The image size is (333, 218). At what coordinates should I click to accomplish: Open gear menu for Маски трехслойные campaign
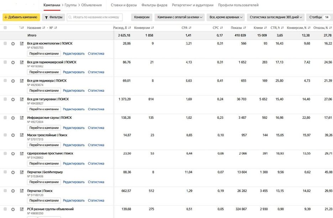coord(13,135)
